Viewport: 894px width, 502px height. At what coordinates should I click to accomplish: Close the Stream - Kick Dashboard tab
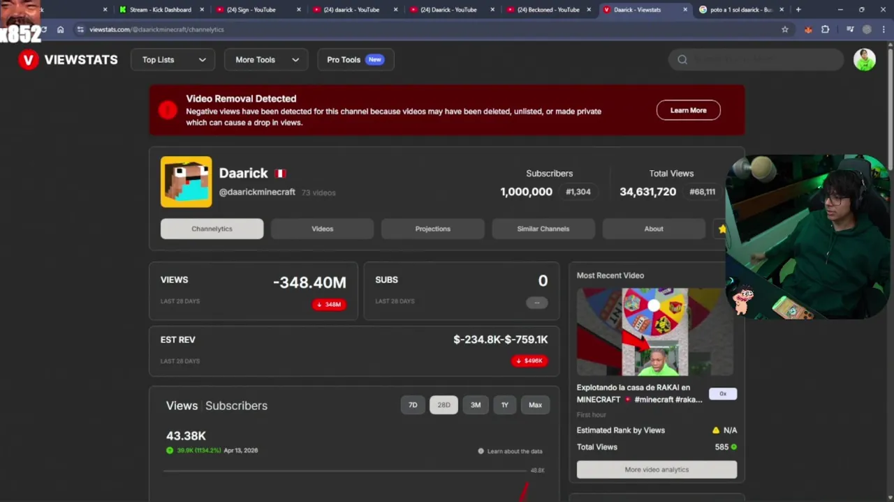(x=202, y=10)
